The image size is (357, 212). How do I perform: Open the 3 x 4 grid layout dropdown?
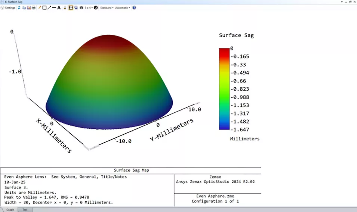(x=88, y=7)
